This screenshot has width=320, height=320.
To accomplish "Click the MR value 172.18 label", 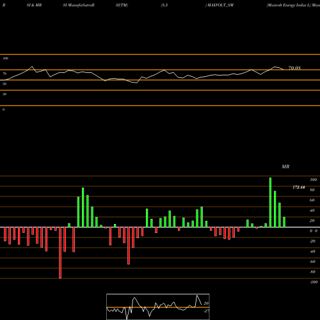I will pyautogui.click(x=299, y=188).
